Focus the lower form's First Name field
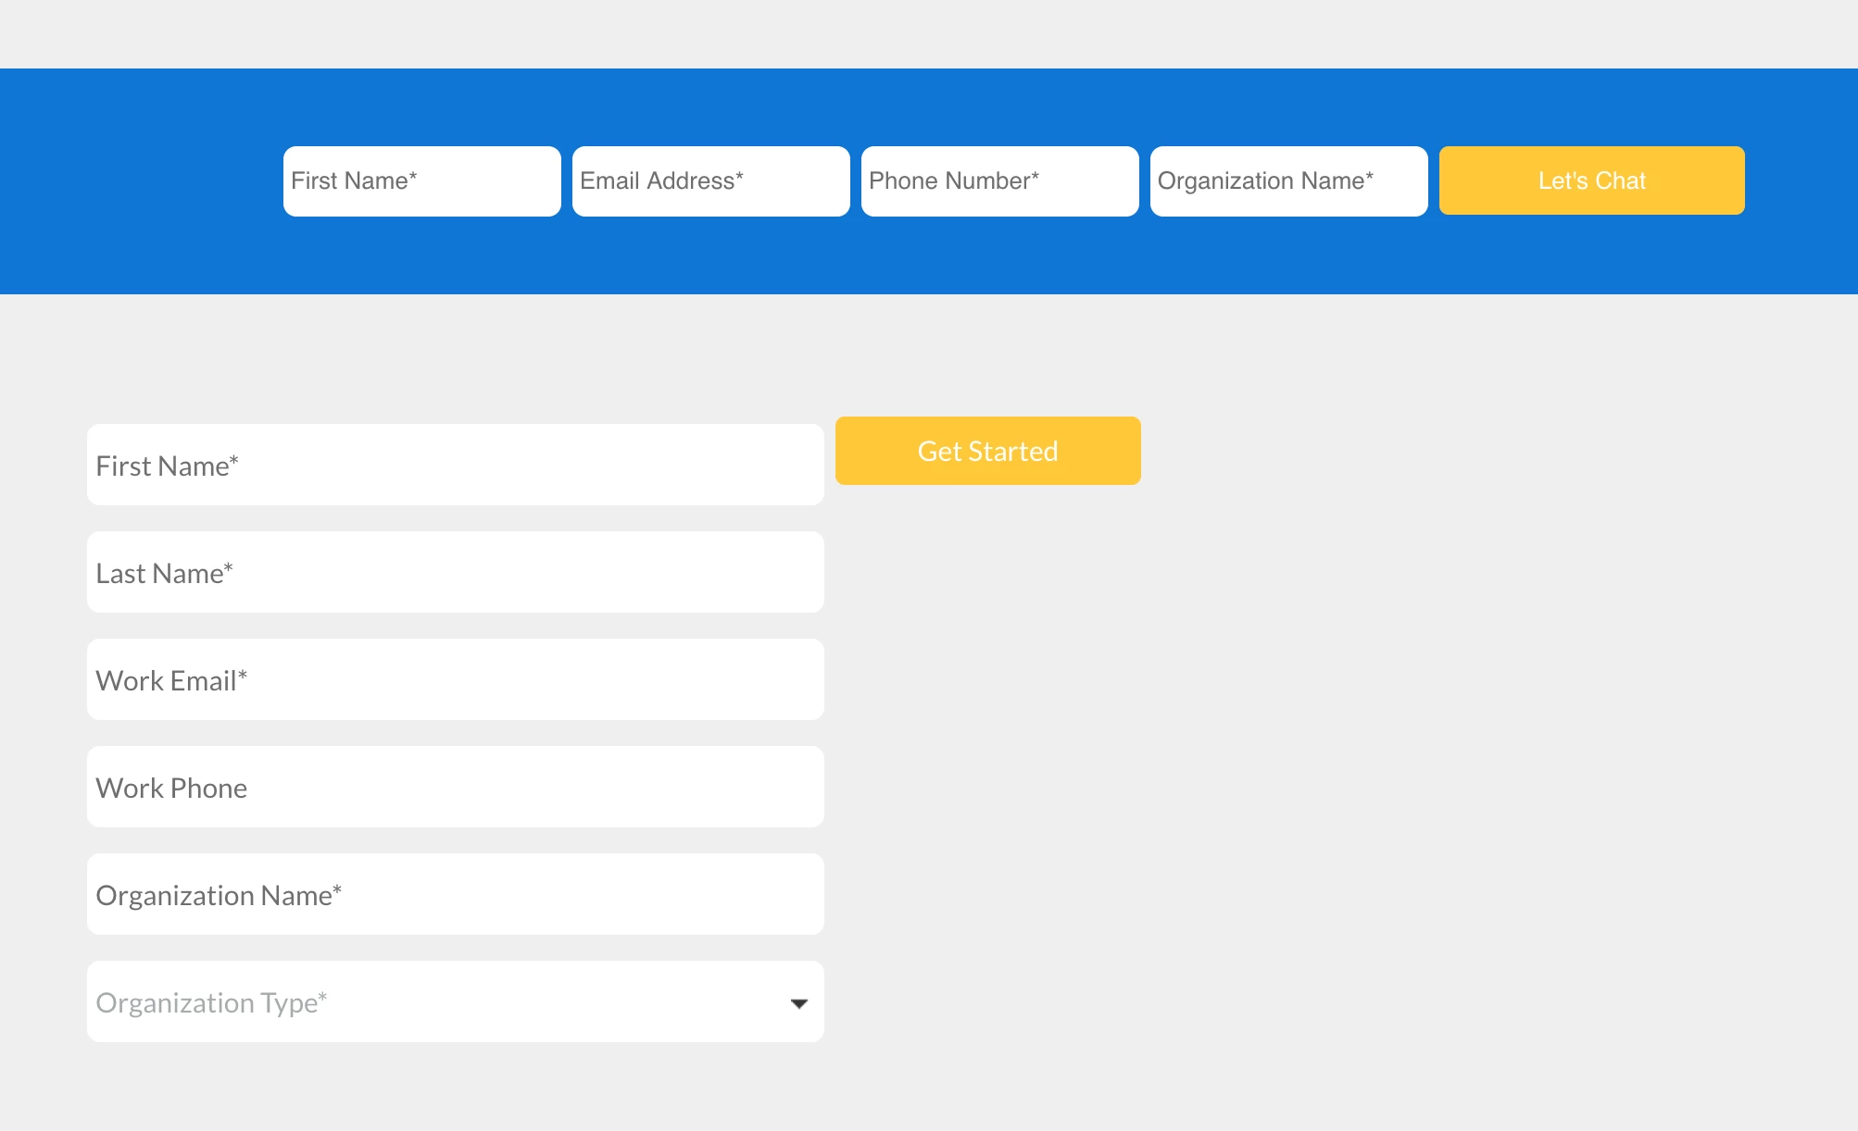Image resolution: width=1858 pixels, height=1131 pixels. click(455, 465)
